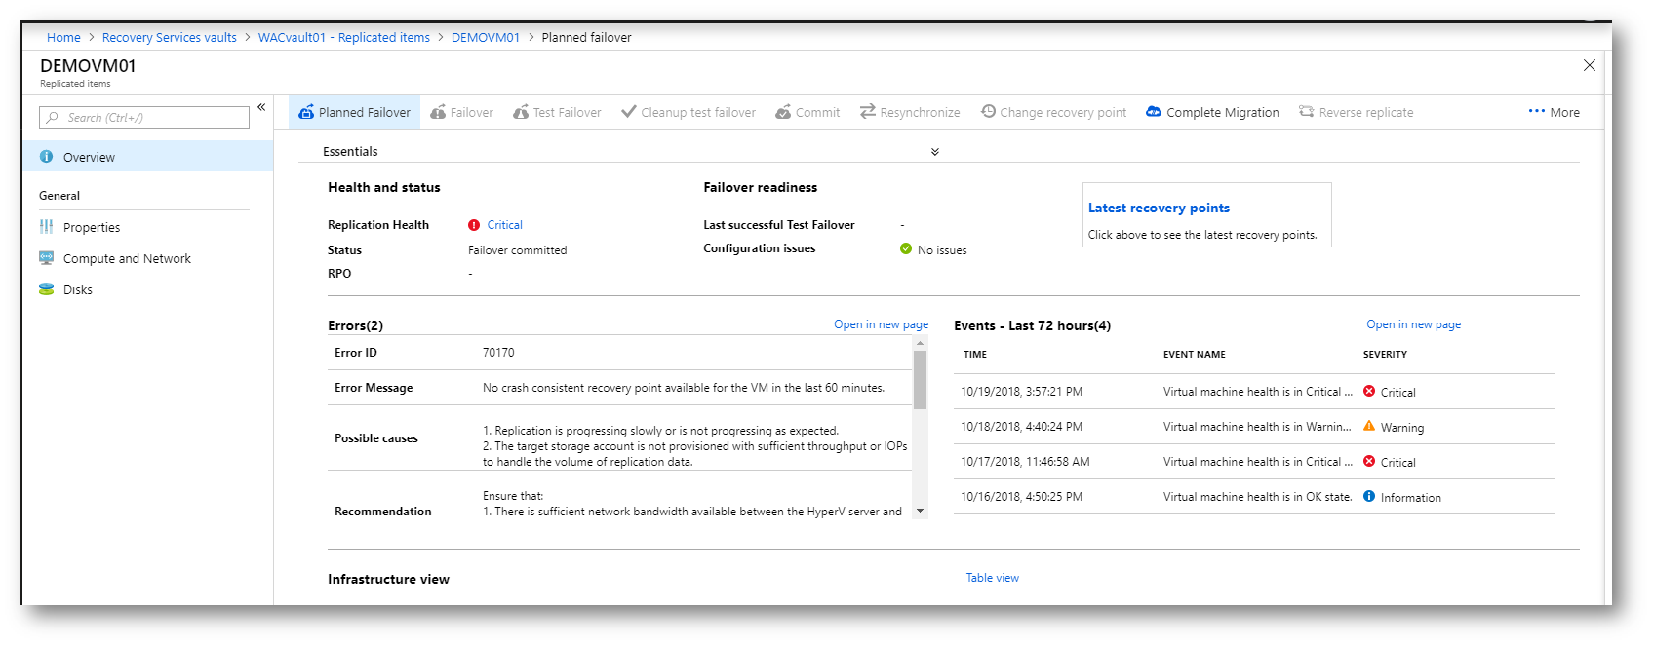1653x646 pixels.
Task: Click the Cleanup test failover checkmark icon
Action: 629,112
